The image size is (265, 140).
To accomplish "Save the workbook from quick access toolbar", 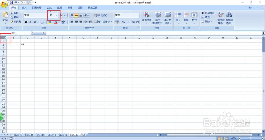I will (x=11, y=3).
